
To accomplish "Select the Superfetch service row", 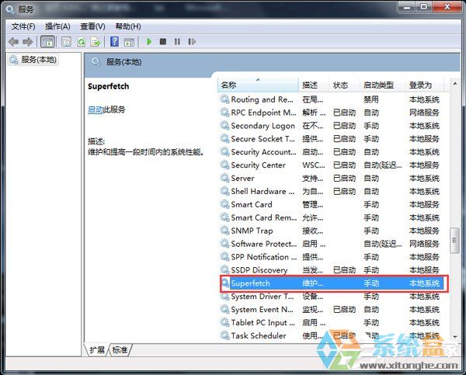I will point(331,283).
